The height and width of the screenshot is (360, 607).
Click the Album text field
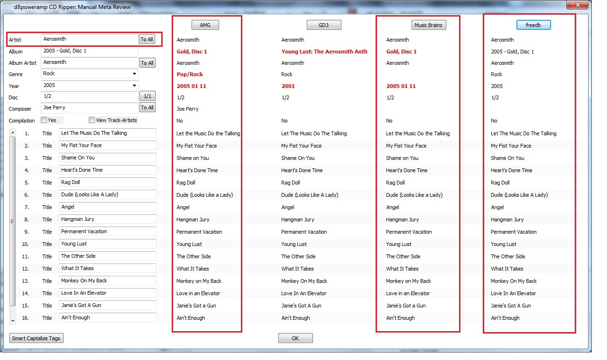click(x=89, y=51)
